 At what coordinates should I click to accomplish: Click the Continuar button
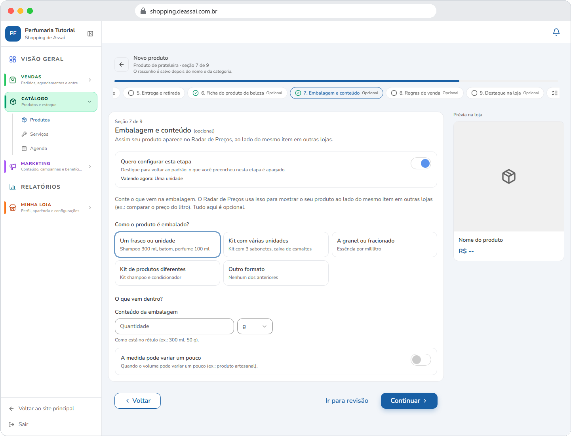pyautogui.click(x=409, y=401)
